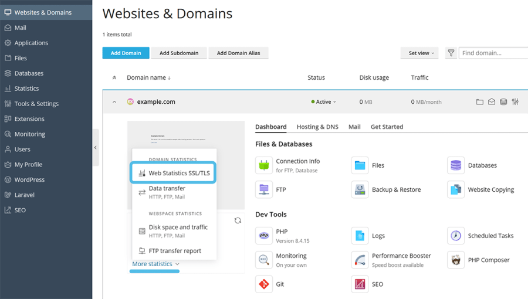The height and width of the screenshot is (299, 528).
Task: Expand the Active status dropdown
Action: click(324, 102)
